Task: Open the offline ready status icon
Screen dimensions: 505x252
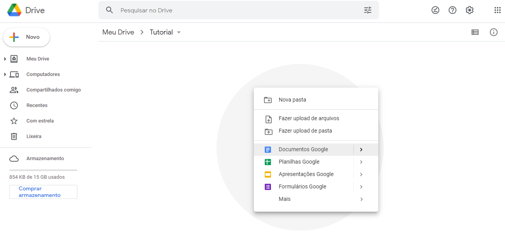Action: click(x=435, y=10)
